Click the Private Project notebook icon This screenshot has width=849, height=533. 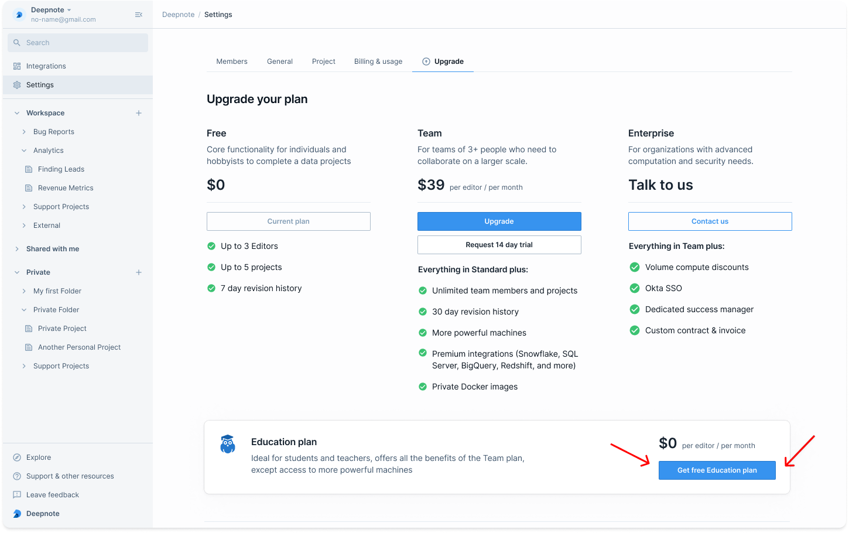pos(29,329)
